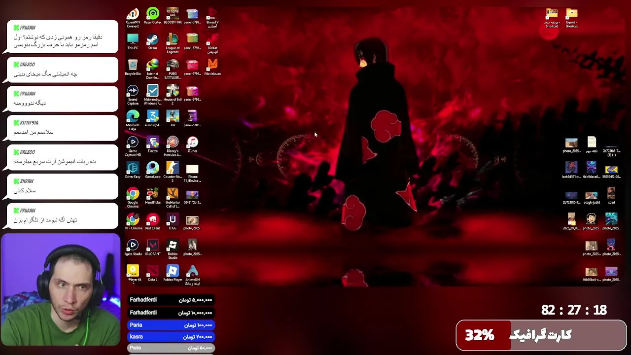Select the 46b90bc4 image file

coord(591,273)
